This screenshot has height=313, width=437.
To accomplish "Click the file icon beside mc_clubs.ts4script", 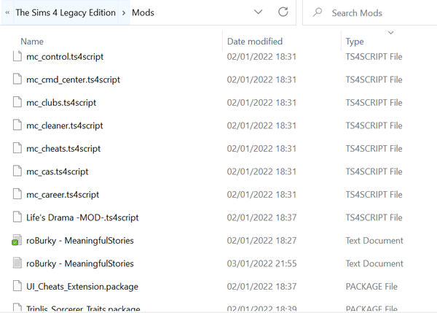I will coord(17,102).
